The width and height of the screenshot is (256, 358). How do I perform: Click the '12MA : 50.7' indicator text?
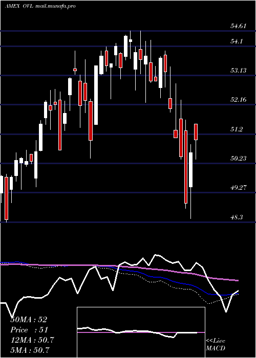(x=32, y=340)
